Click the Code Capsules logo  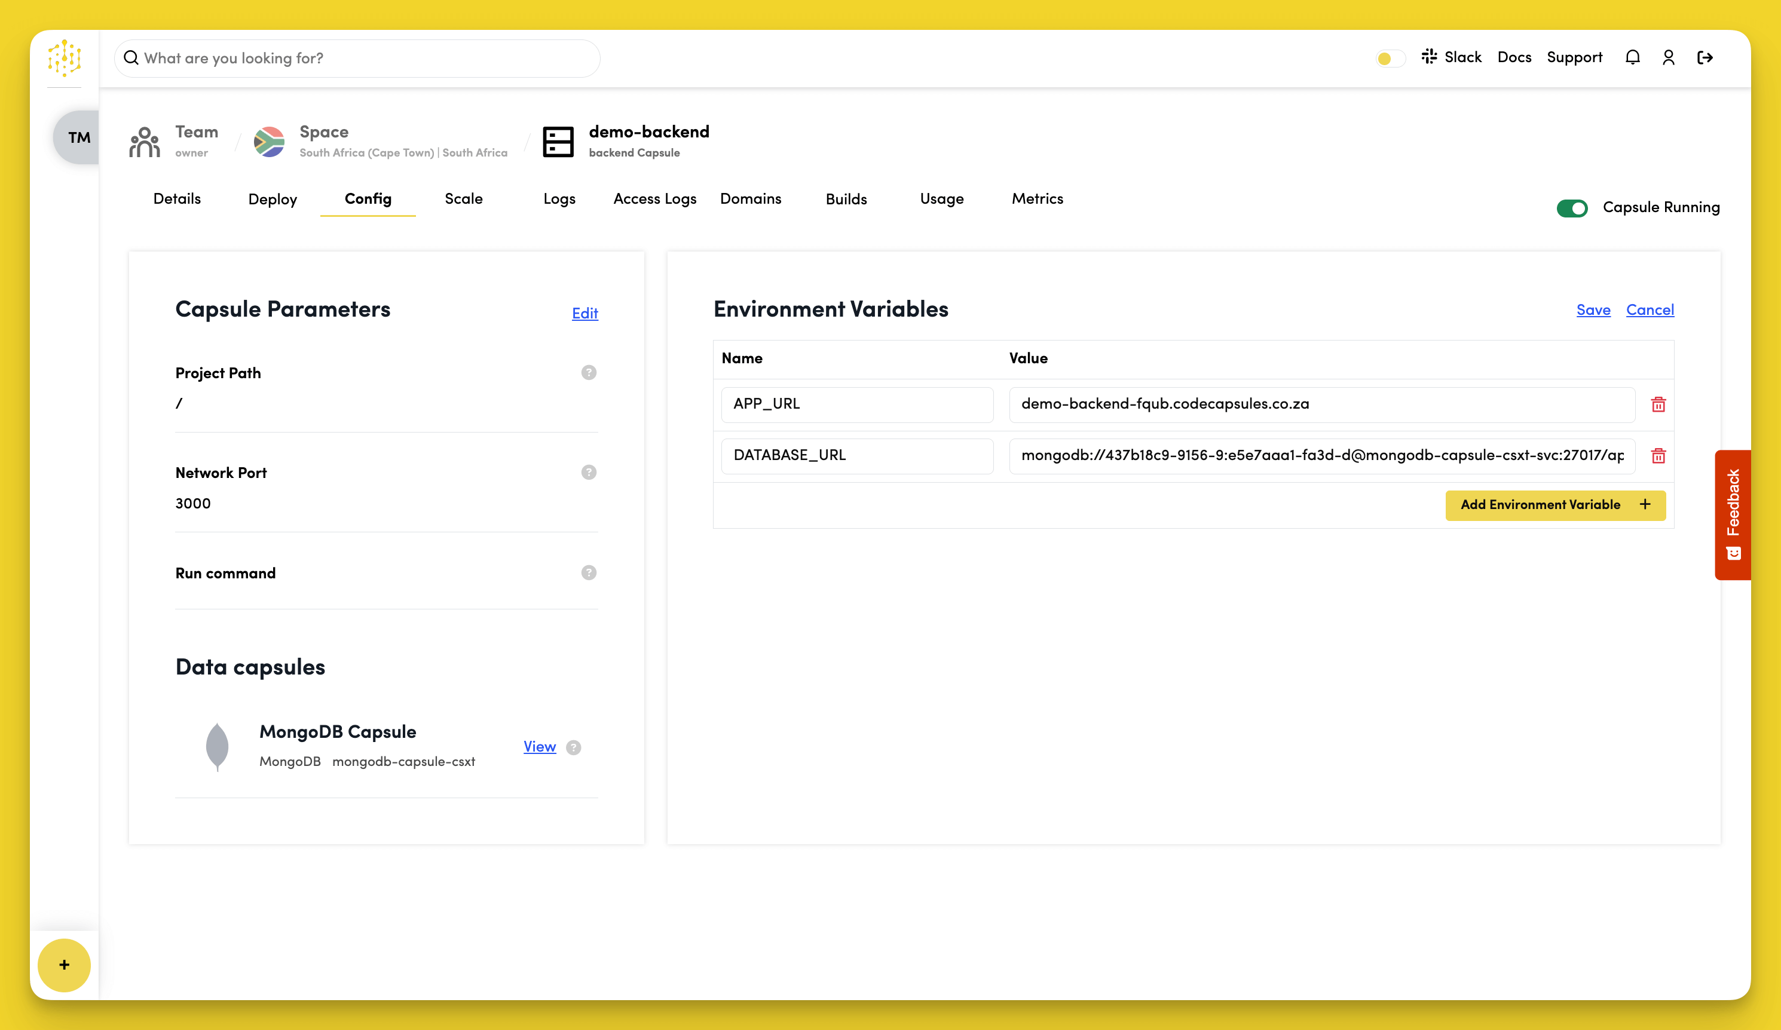coord(65,58)
